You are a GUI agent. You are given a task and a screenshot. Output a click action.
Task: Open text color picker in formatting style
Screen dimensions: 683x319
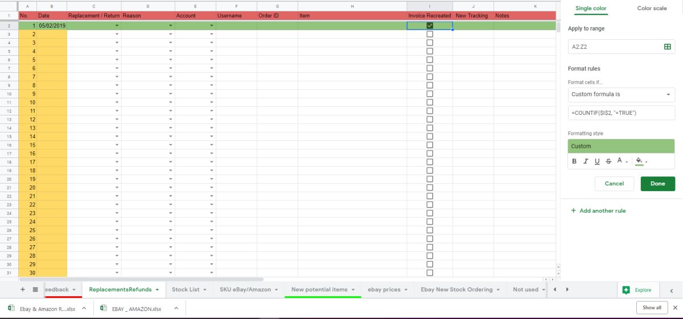[x=623, y=161]
